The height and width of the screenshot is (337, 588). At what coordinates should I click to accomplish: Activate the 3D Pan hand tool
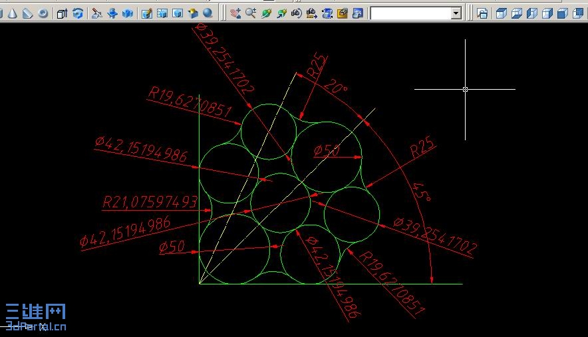click(235, 13)
